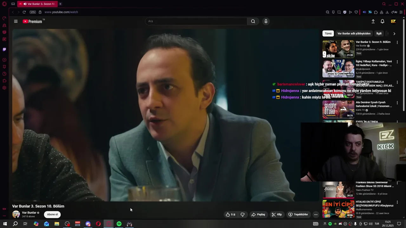Image resolution: width=406 pixels, height=228 pixels.
Task: Like the video with thumbs-up 5 B
Action: 231,214
